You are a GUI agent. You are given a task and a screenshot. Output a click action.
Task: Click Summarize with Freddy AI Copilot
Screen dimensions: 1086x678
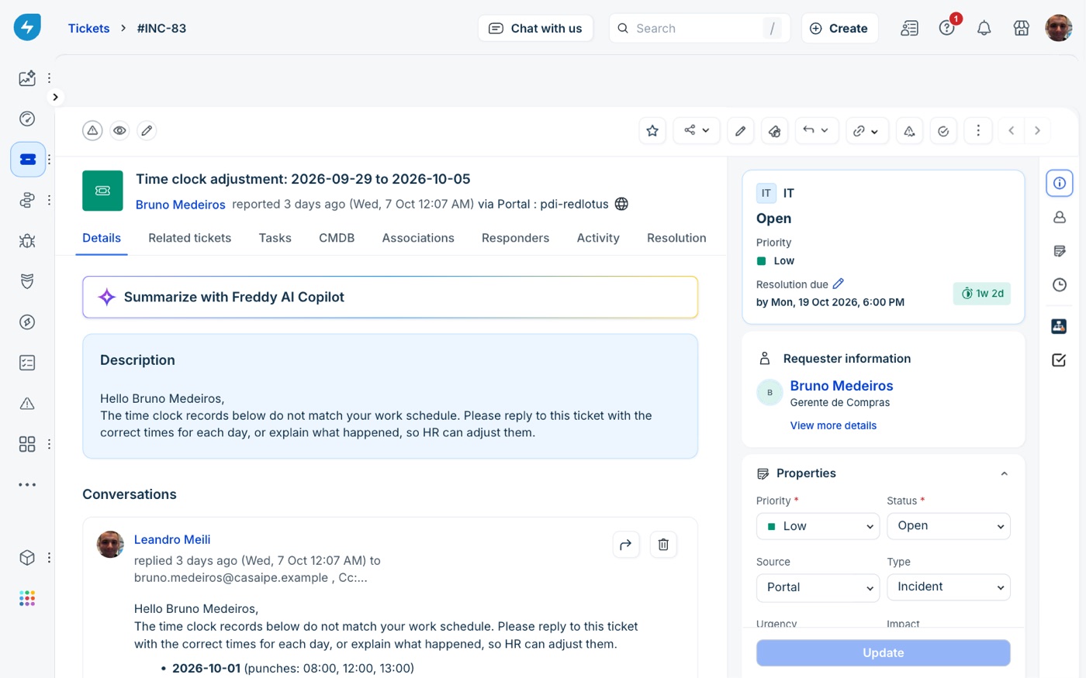coord(390,298)
